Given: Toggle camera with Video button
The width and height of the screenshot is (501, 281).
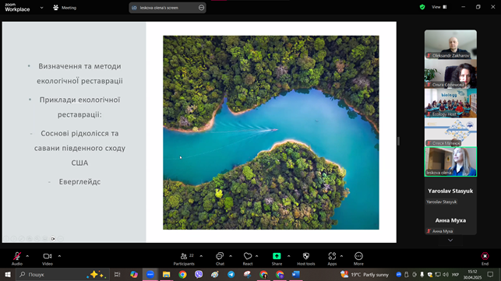Looking at the screenshot, I should (x=48, y=258).
